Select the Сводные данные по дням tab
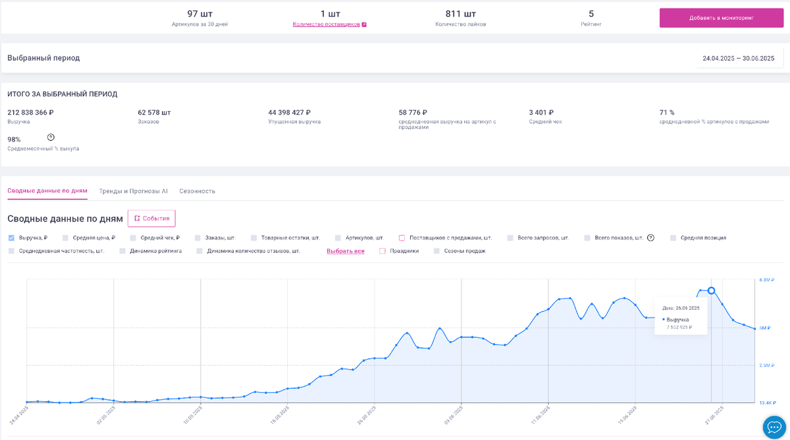Viewport: 790px width, 440px height. coord(47,191)
